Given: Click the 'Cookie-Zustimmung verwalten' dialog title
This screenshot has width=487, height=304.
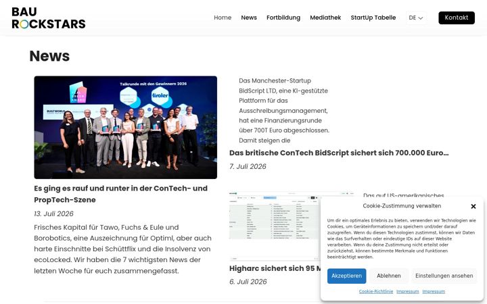Looking at the screenshot, I should 402,206.
